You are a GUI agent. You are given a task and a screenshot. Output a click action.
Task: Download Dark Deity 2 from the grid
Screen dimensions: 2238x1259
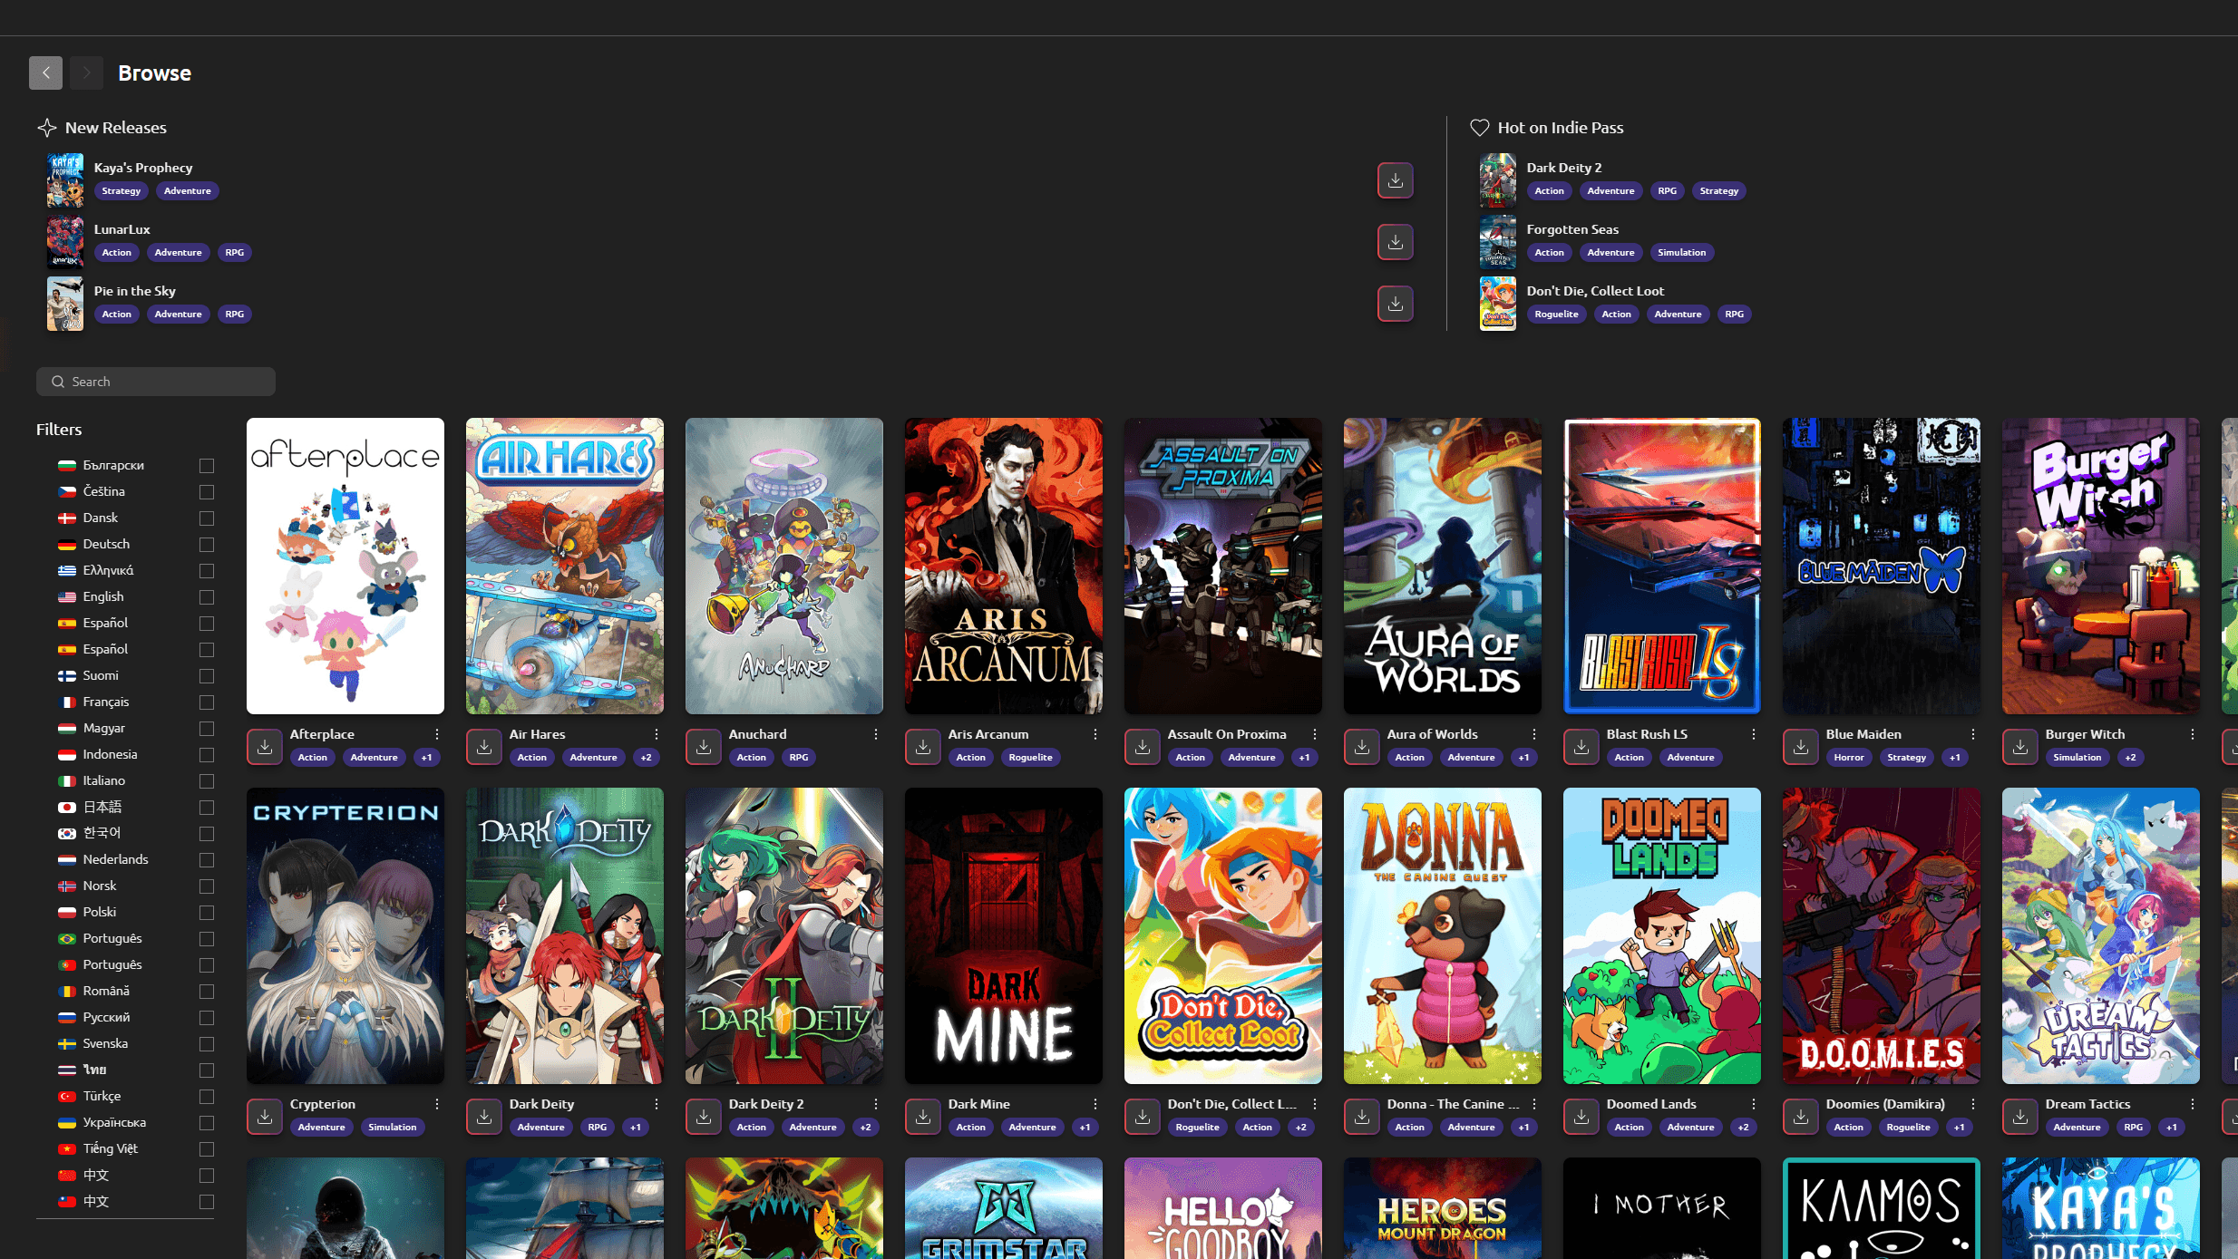pos(704,1117)
